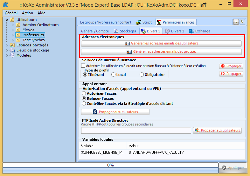The image size is (250, 176).
Task: Click the Appliquer checkmark icon
Action: click(224, 167)
